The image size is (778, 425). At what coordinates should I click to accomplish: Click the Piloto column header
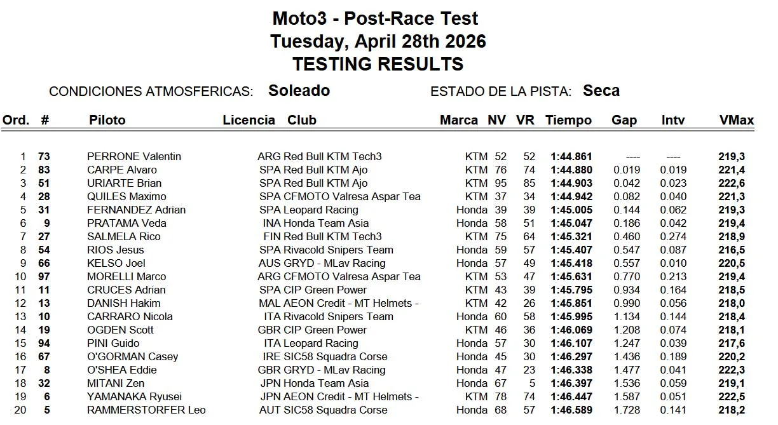pos(107,120)
